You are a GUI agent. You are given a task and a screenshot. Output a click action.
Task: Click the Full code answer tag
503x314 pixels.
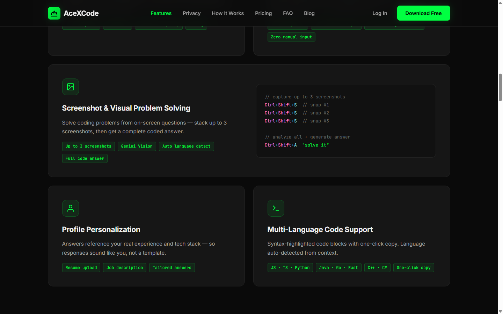(85, 158)
